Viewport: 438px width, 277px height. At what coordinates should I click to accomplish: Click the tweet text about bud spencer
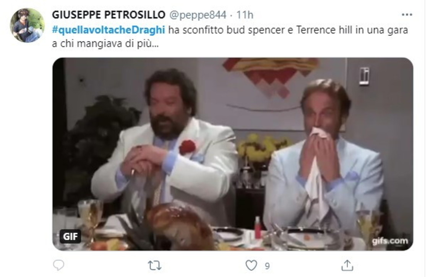click(230, 37)
